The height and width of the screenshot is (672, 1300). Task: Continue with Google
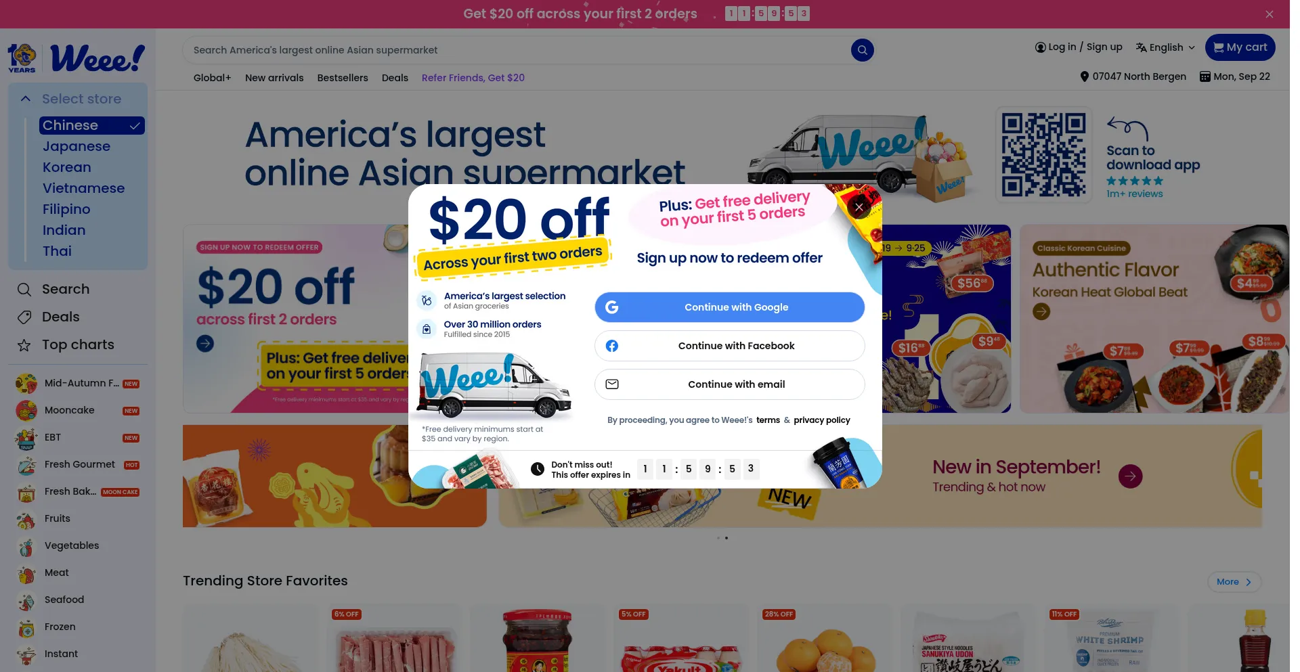730,307
